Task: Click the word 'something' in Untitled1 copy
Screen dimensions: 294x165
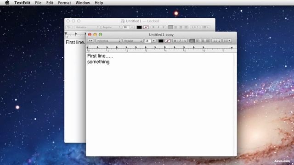Action: 98,62
